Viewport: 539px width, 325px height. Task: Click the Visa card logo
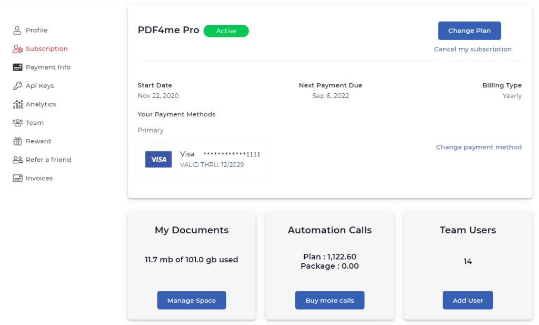[x=158, y=159]
